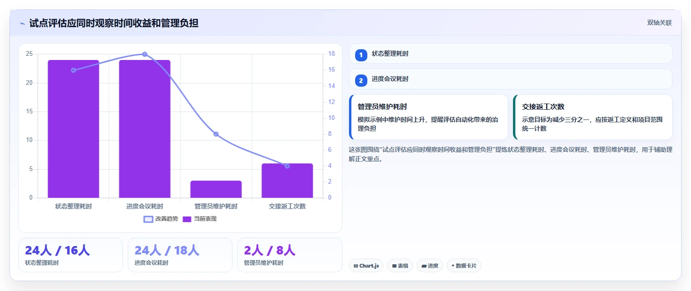691x291 pixels.
Task: Click the trend line peak point at 18
Action: click(145, 54)
